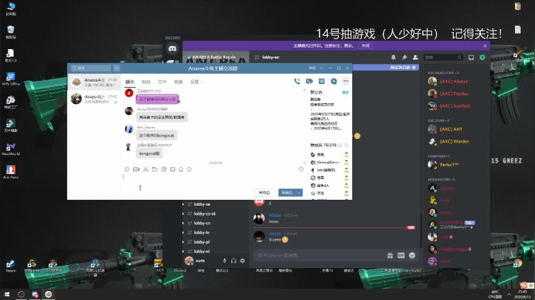
Task: Click the GIF/video icon next to emoji in QQ toolbar
Action: 136,169
